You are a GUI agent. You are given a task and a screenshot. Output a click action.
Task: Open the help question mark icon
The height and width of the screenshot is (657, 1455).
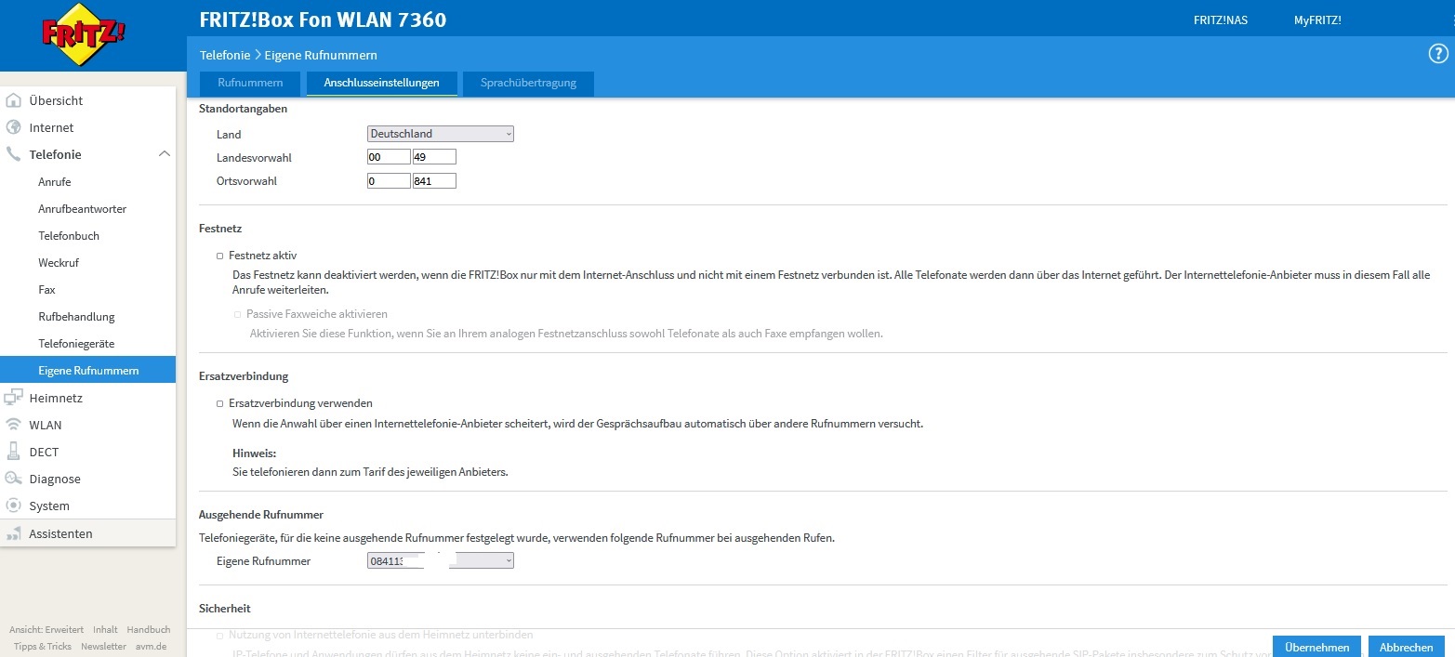(x=1437, y=54)
